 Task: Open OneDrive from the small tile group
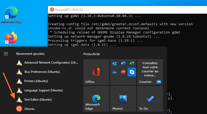pyautogui.click(x=115, y=72)
